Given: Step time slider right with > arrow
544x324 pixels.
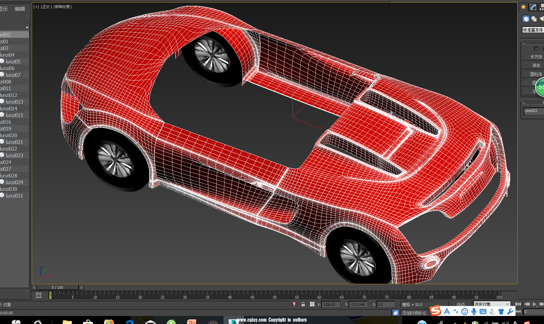Looking at the screenshot, I should pos(81,287).
